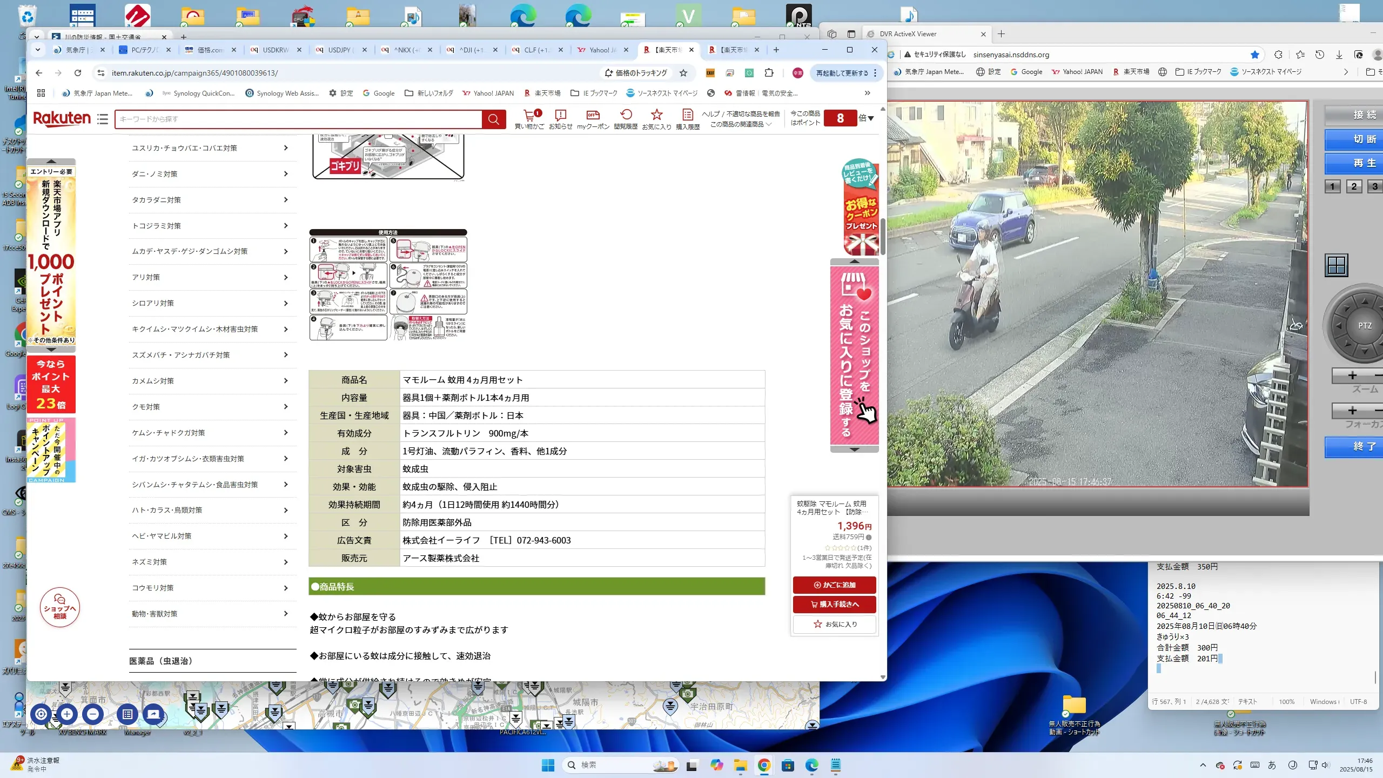Expand ネズミ対策 category chevron
The image size is (1383, 778).
pos(286,562)
